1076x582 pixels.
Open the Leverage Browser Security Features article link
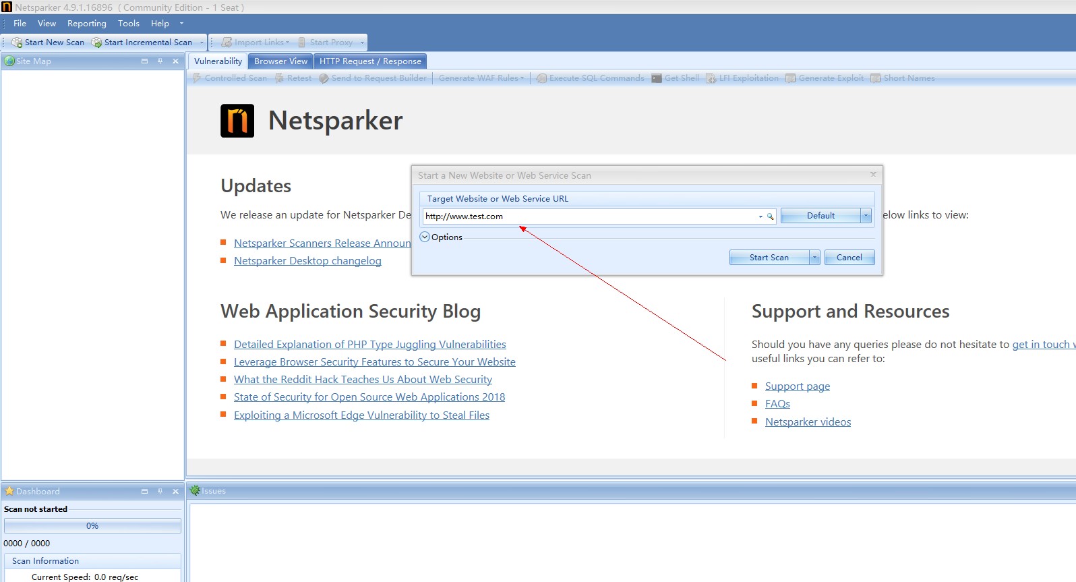click(x=375, y=362)
